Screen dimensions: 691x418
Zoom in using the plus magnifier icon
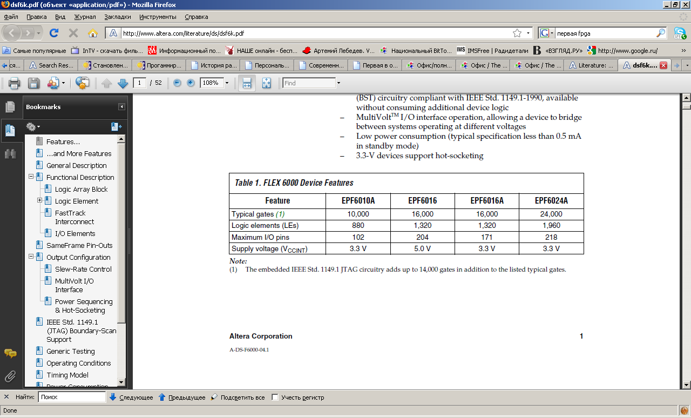(x=191, y=83)
